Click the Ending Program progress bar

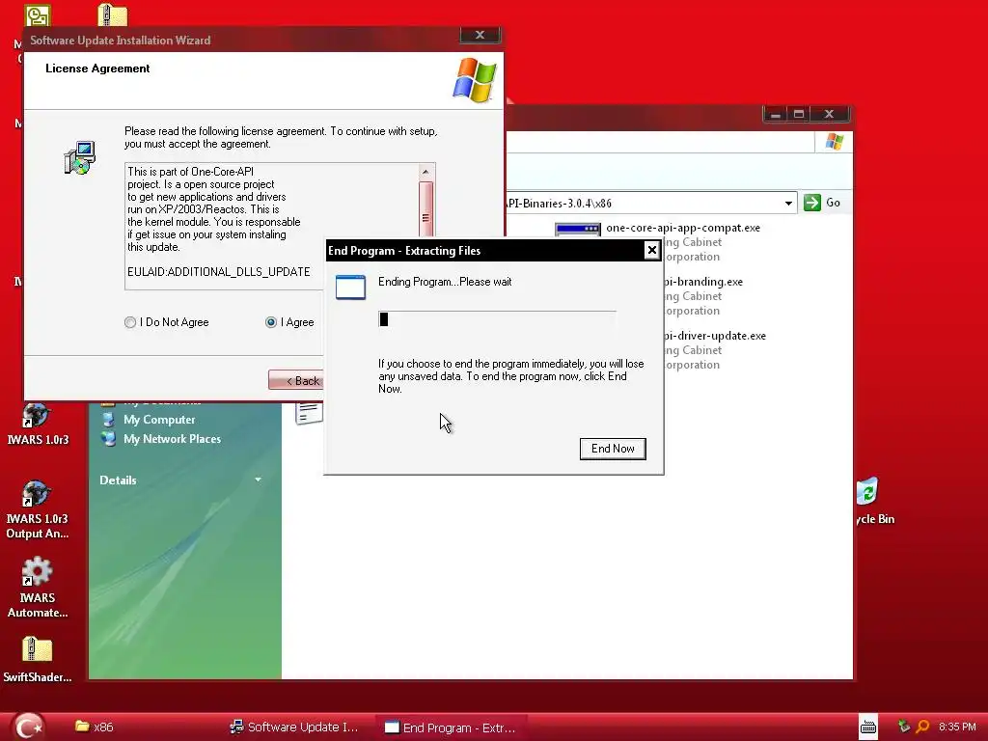(497, 319)
